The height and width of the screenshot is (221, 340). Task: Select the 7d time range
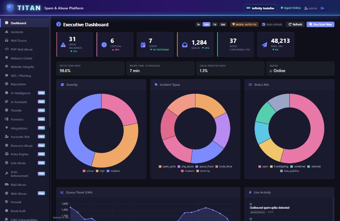pyautogui.click(x=215, y=25)
